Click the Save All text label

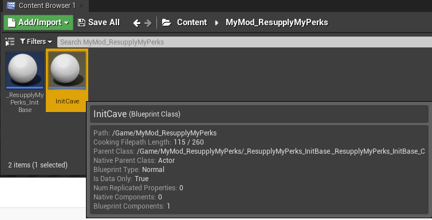pyautogui.click(x=104, y=22)
